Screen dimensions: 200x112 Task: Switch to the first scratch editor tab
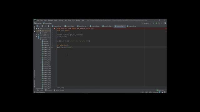(57, 26)
